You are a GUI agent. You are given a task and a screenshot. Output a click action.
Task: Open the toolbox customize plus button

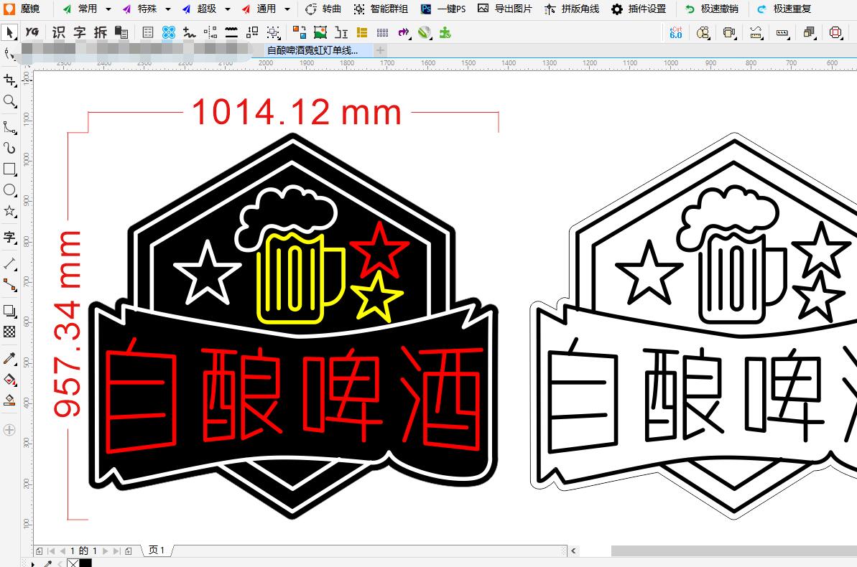pyautogui.click(x=9, y=430)
